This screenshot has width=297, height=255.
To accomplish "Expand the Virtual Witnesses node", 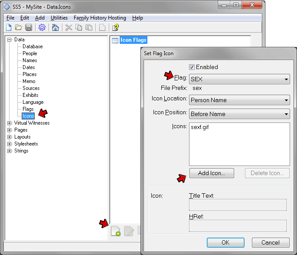I will (x=9, y=123).
